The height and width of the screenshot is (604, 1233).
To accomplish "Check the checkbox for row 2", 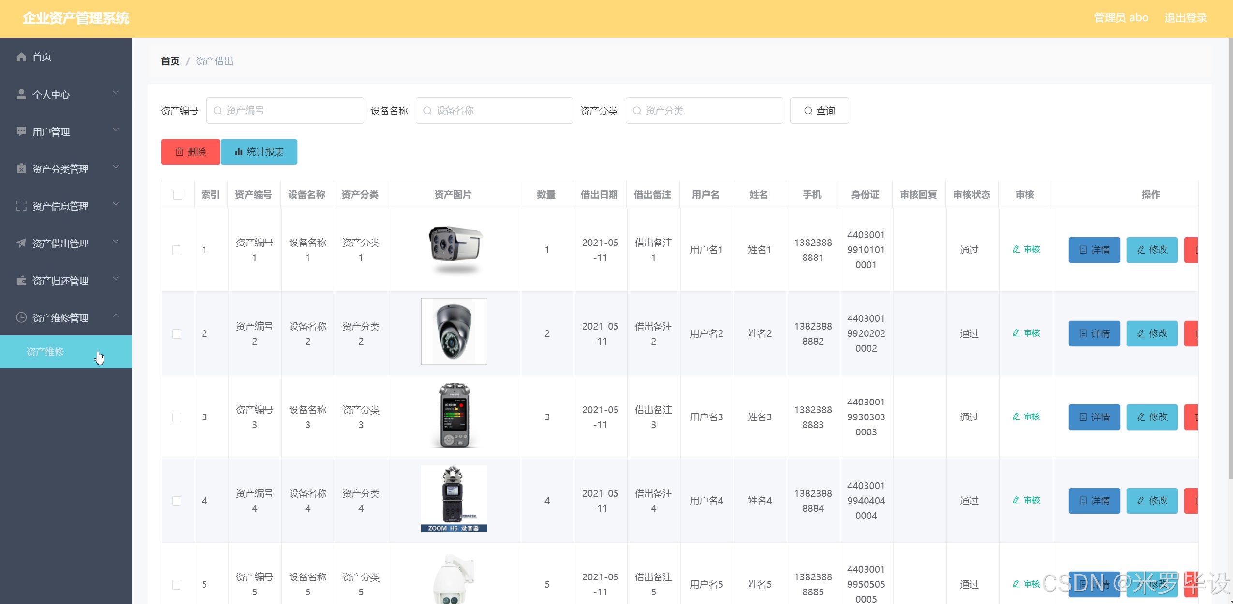I will click(x=177, y=334).
